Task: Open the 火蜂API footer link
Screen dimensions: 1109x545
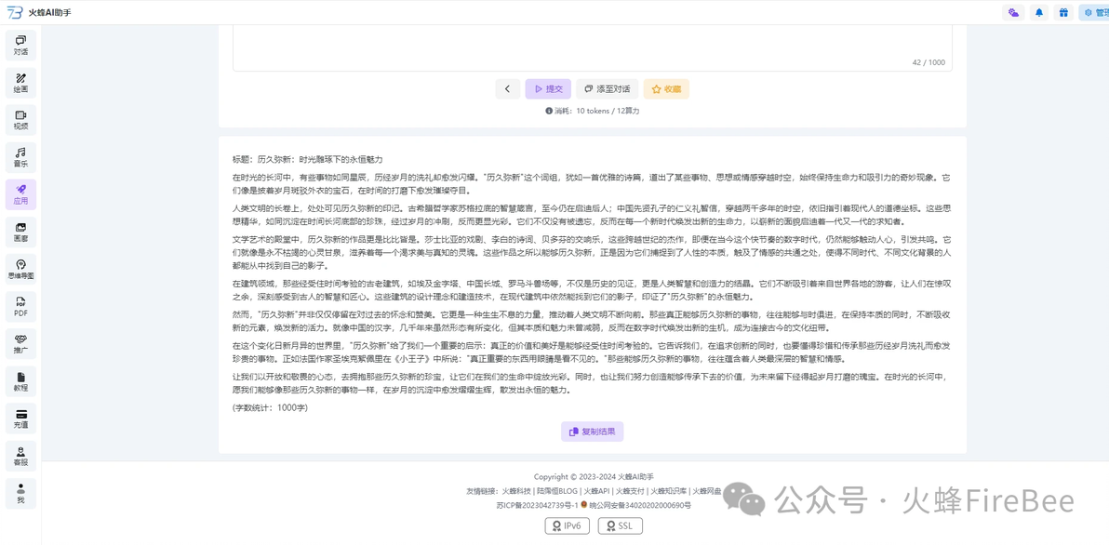Action: 596,490
